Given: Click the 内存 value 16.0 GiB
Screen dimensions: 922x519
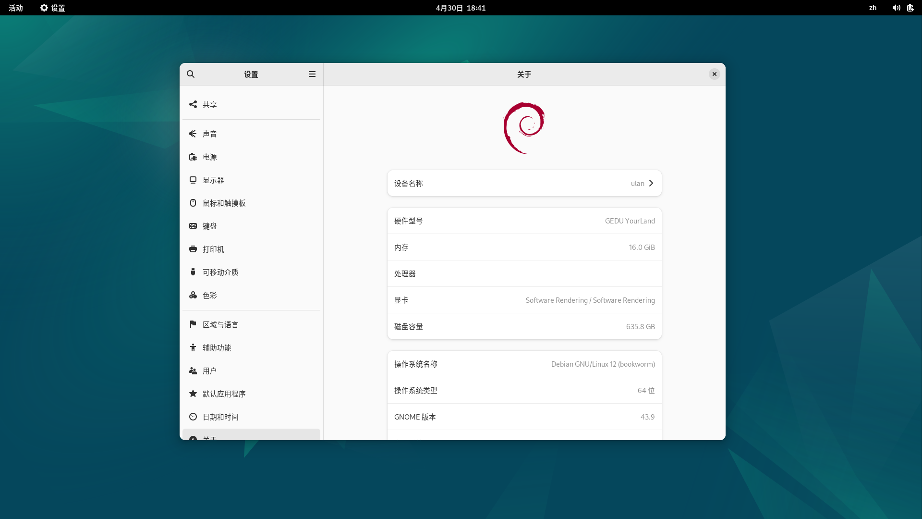Looking at the screenshot, I should coord(642,247).
